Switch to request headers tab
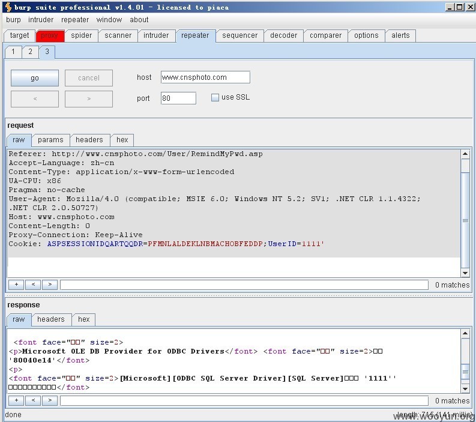The image size is (476, 422). 89,140
